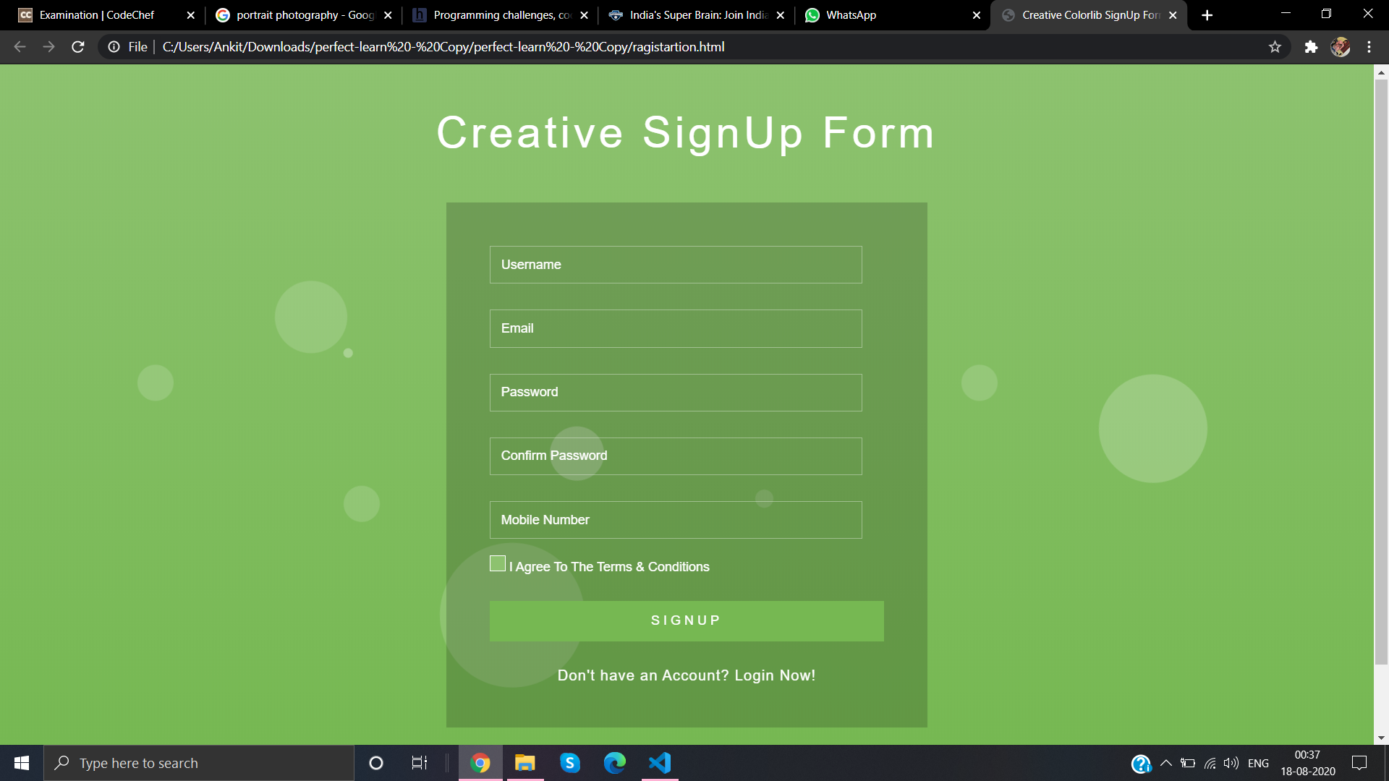Image resolution: width=1389 pixels, height=781 pixels.
Task: Launch Skype from the taskbar
Action: (x=570, y=763)
